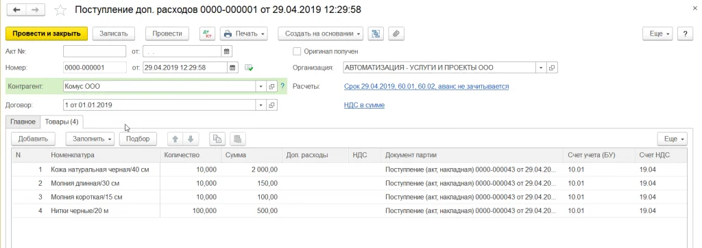This screenshot has height=248, width=702.
Task: Click Провести и закрыть button
Action: point(47,33)
